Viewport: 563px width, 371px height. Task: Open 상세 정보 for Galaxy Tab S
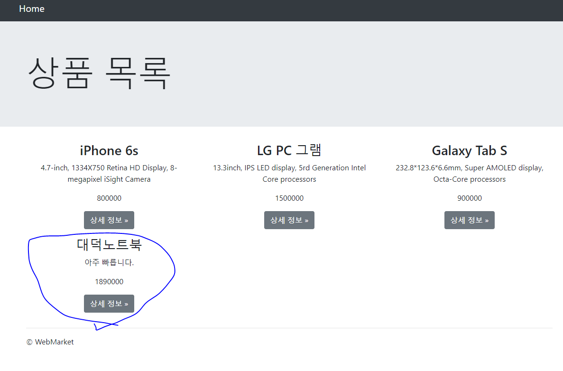tap(470, 220)
